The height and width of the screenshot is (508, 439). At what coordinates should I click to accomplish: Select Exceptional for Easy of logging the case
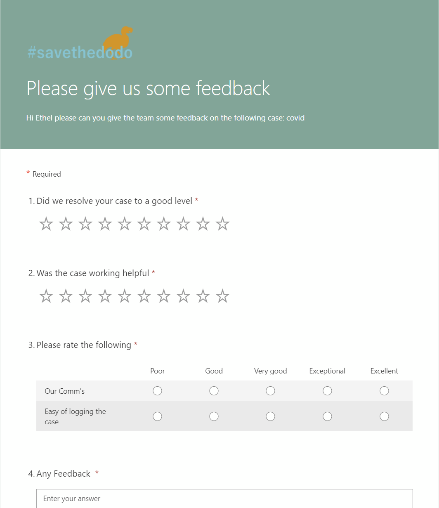point(327,416)
